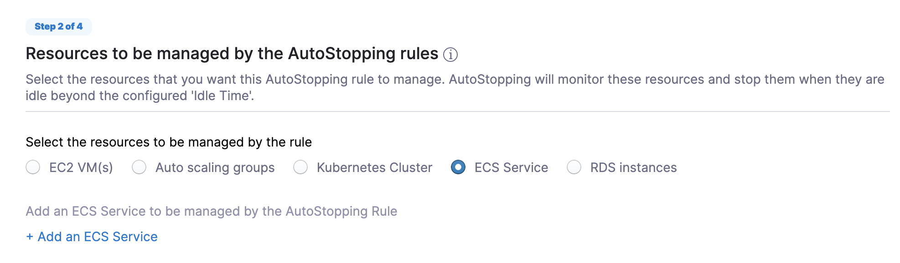This screenshot has height=263, width=900.
Task: Click the Kubernetes Cluster label text
Action: pyautogui.click(x=375, y=167)
